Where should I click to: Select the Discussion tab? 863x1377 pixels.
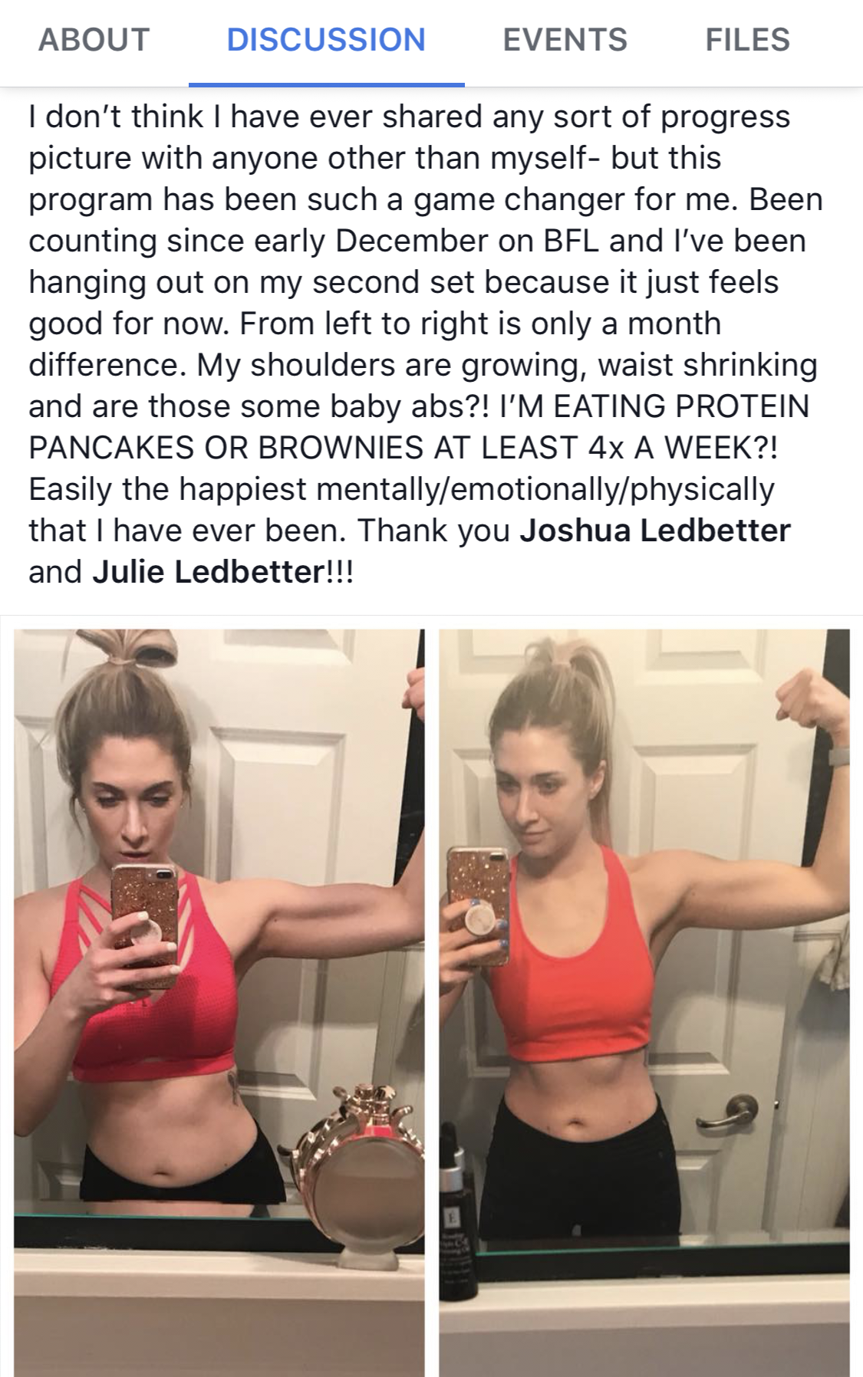click(326, 40)
